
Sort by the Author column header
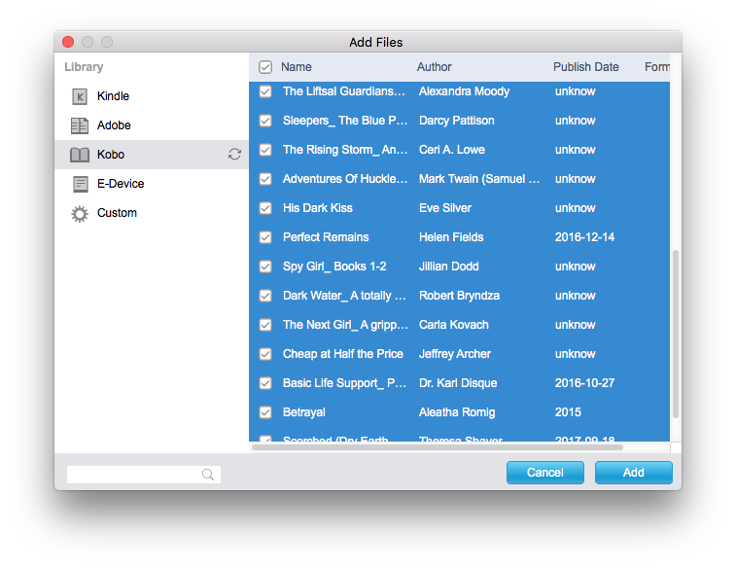point(435,67)
